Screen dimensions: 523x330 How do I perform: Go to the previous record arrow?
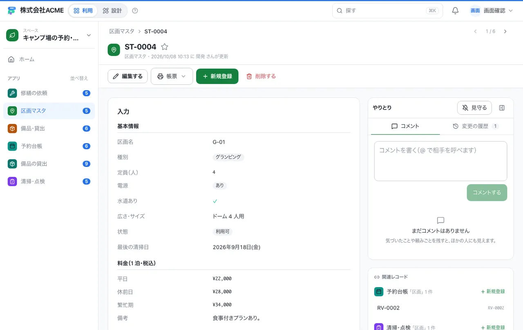click(x=475, y=31)
